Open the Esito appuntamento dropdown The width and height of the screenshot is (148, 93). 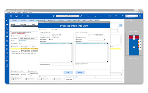click(72, 64)
